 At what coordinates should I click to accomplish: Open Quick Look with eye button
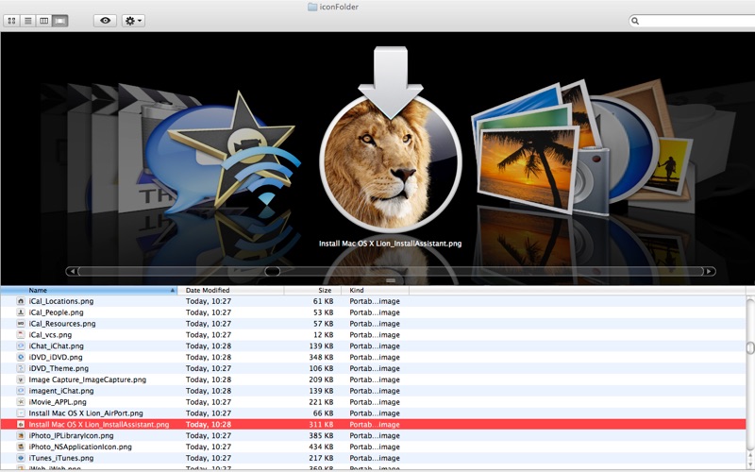tap(105, 21)
